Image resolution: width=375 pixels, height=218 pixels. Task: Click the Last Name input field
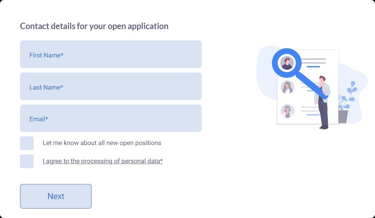click(110, 86)
